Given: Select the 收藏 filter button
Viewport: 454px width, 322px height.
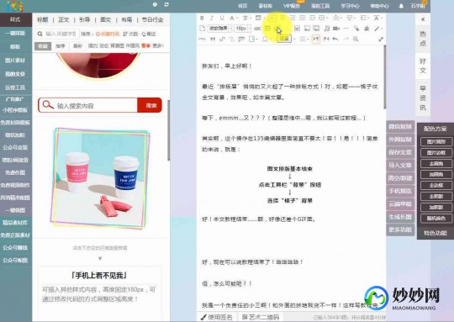Looking at the screenshot, I should (43, 45).
